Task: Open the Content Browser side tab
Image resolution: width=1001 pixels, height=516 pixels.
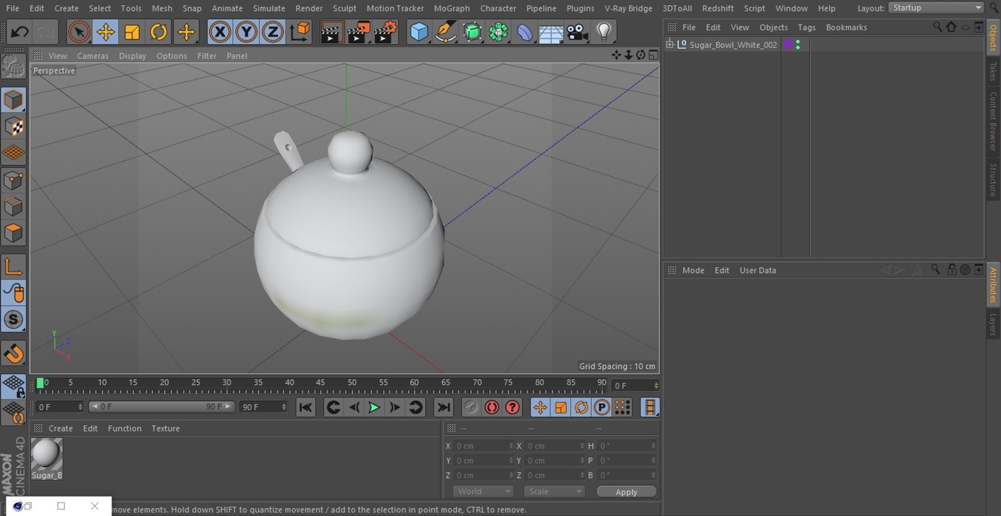Action: point(993,121)
